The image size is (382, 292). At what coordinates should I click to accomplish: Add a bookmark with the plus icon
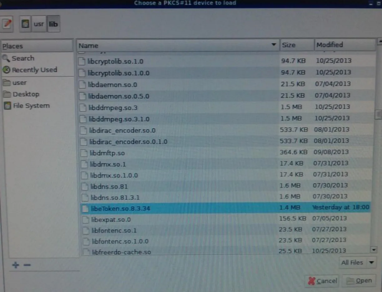point(15,265)
